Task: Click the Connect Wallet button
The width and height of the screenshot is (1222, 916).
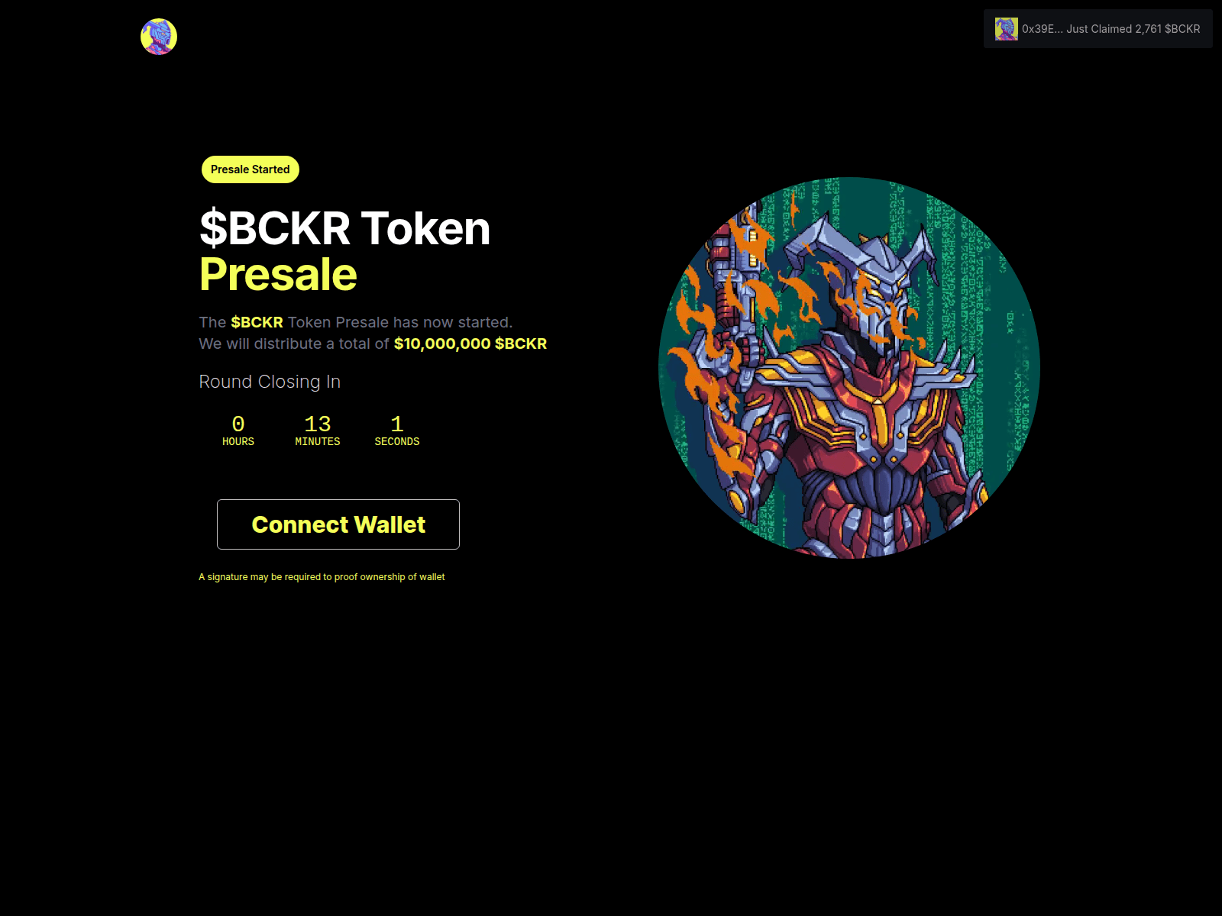Action: coord(338,524)
